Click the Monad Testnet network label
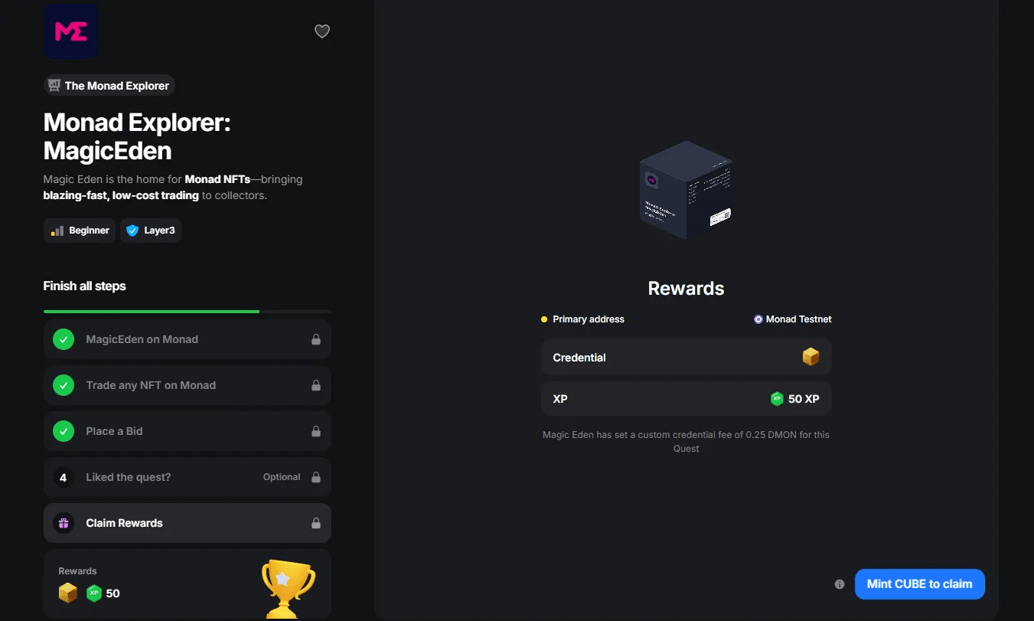This screenshot has width=1034, height=621. 799,319
